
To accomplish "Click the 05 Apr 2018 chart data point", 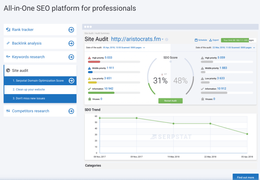I will tap(247, 134).
